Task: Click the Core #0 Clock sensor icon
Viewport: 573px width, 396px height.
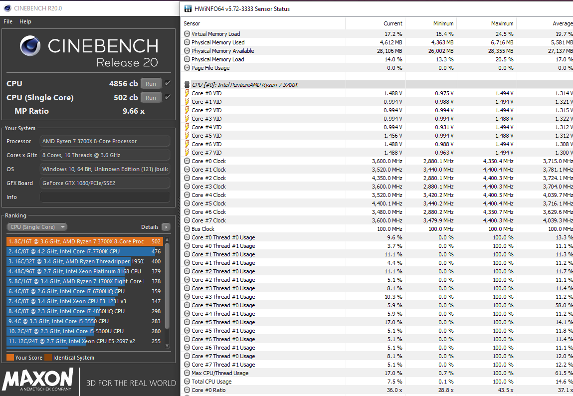Action: 187,161
